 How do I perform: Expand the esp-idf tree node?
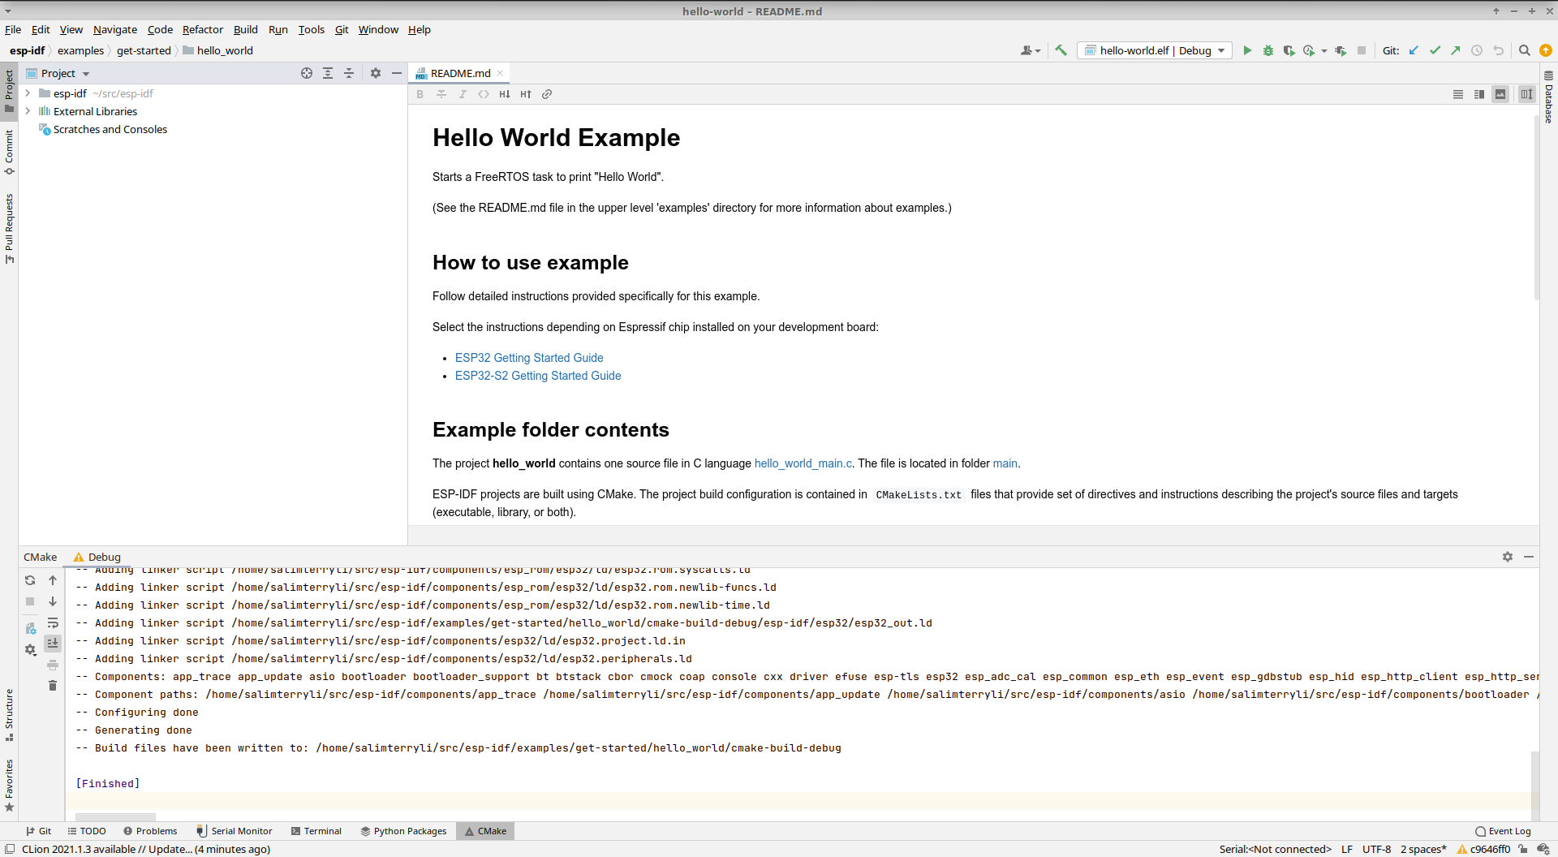(x=28, y=93)
